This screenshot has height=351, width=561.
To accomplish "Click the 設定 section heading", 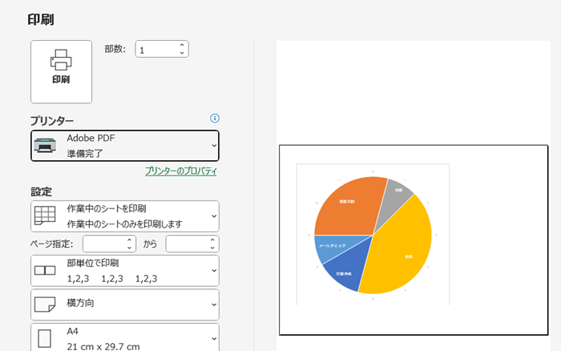I will click(41, 192).
